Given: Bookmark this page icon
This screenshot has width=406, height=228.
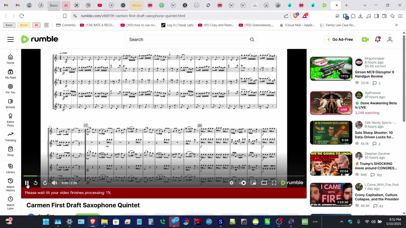Looking at the screenshot, I should [65, 16].
